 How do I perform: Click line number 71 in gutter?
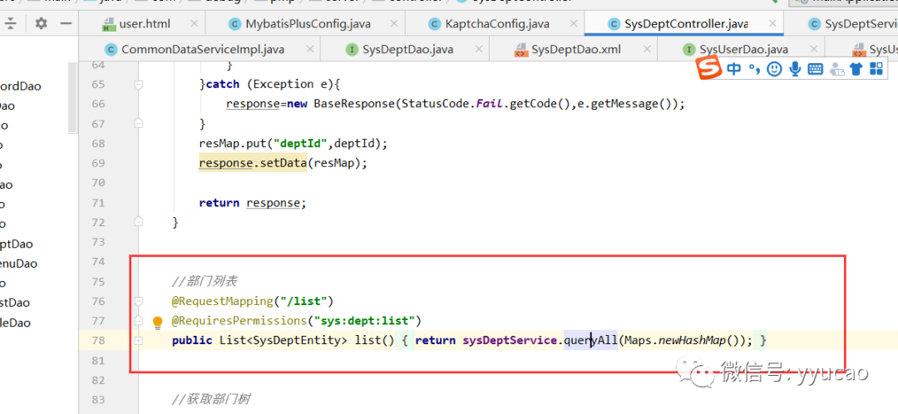click(x=97, y=203)
